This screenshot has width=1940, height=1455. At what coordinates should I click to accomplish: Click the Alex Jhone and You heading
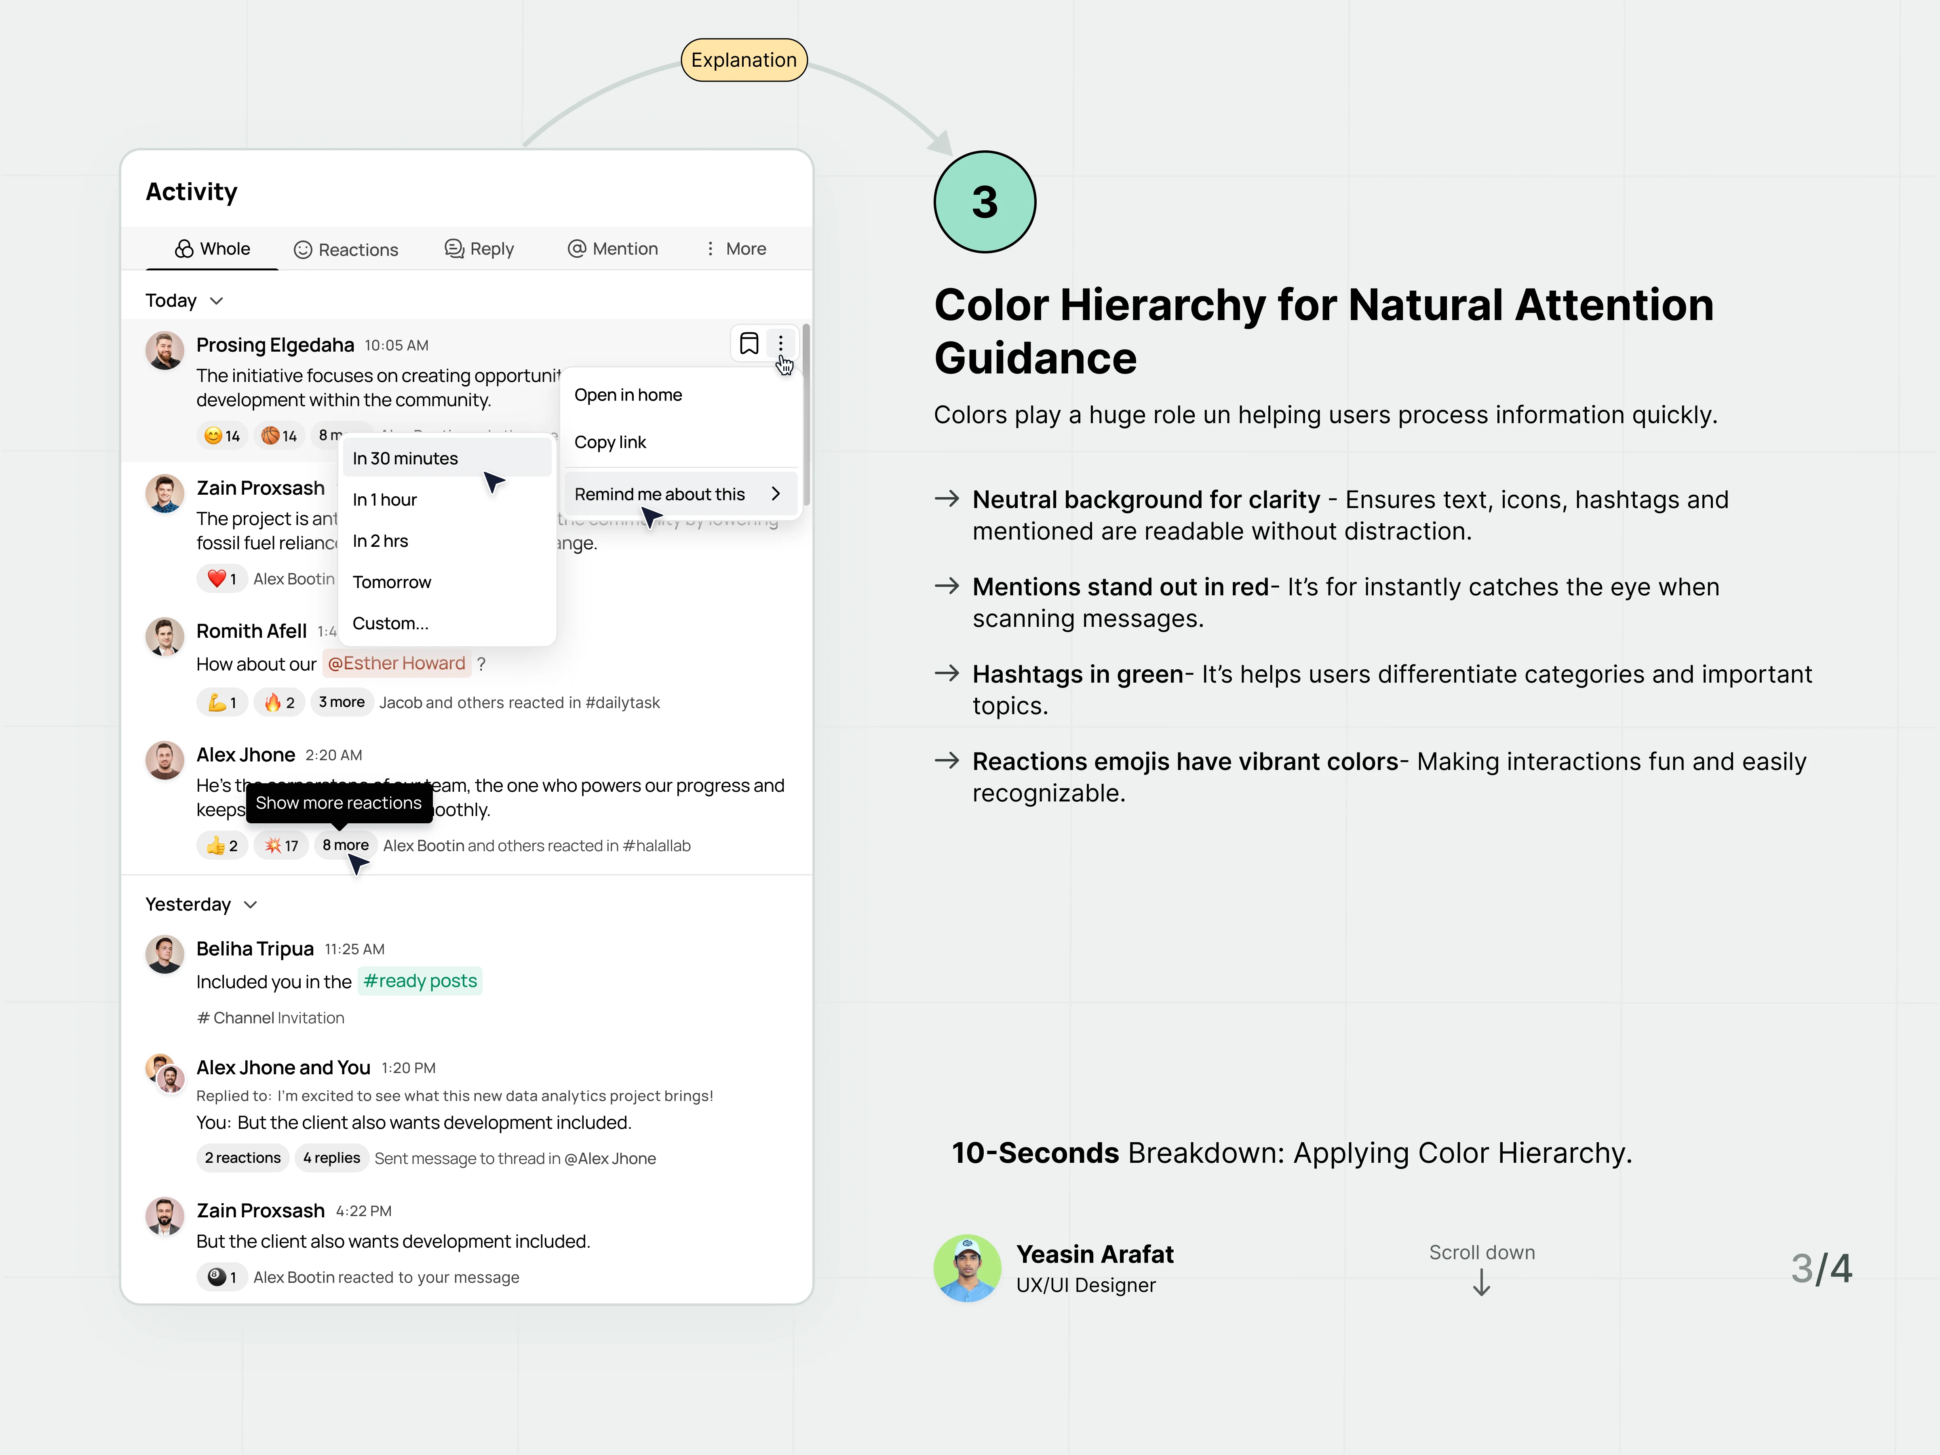click(x=283, y=1067)
